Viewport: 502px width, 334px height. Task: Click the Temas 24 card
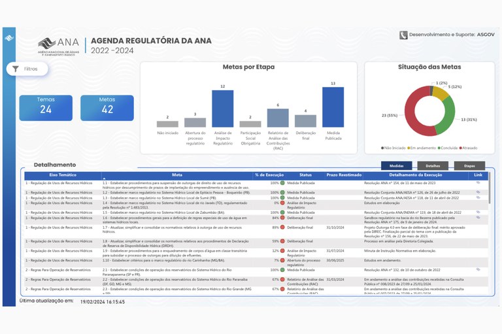tap(46, 107)
